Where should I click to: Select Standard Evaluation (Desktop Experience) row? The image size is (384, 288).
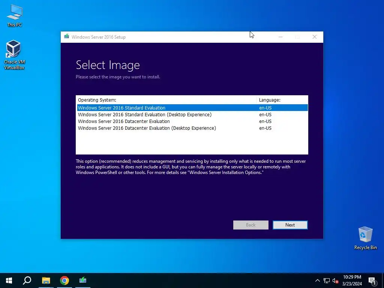click(192, 115)
